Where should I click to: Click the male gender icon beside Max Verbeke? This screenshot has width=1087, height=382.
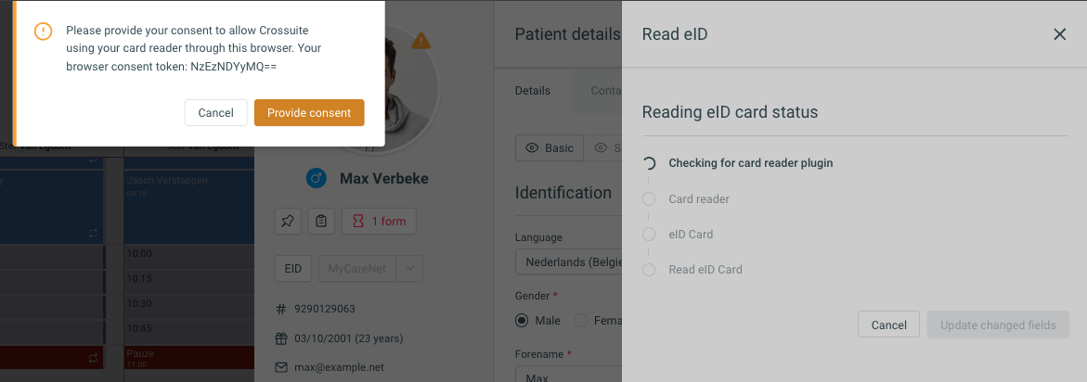(x=317, y=179)
